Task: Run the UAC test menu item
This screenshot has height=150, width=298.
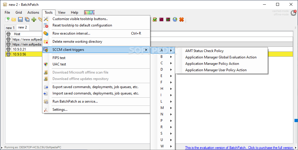Action: point(96,64)
